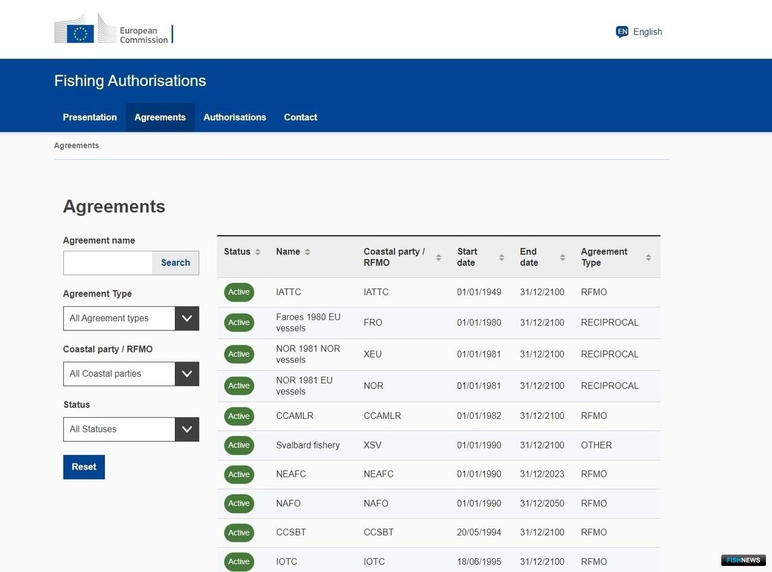Sort by Agreement Type column arrows

coord(648,257)
